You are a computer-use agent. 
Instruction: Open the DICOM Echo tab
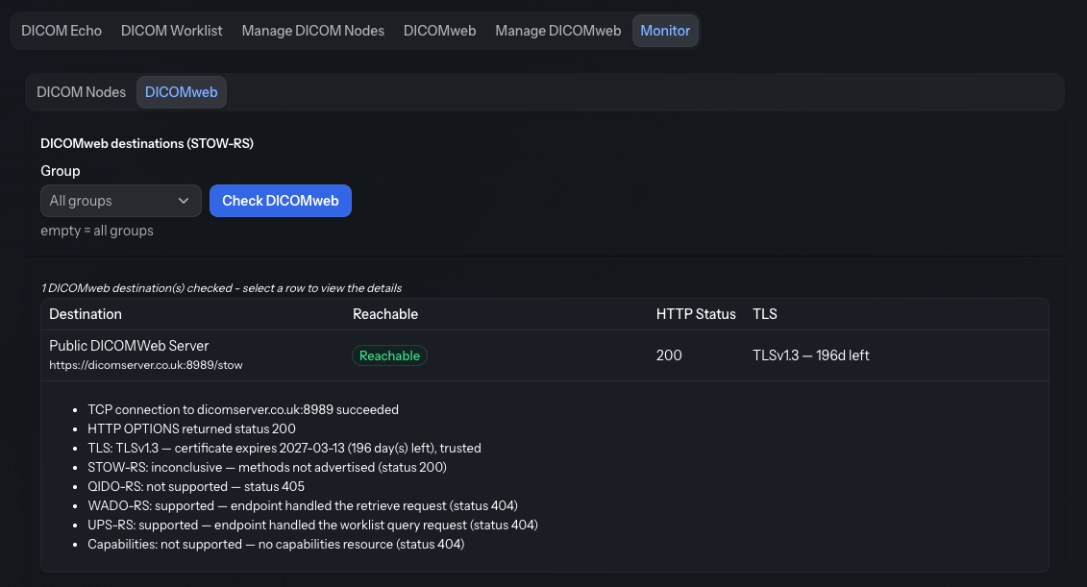[61, 31]
